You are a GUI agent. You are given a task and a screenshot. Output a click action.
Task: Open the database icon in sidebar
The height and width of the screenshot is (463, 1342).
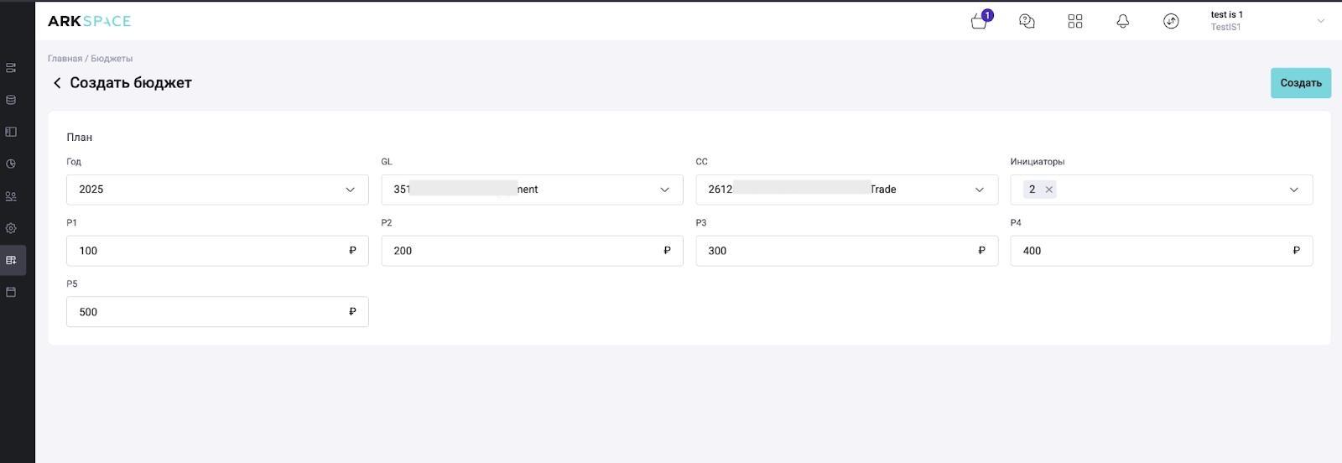[11, 100]
